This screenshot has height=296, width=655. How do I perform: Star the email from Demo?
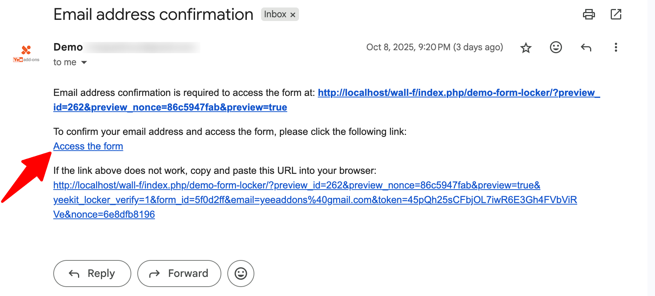pyautogui.click(x=526, y=48)
